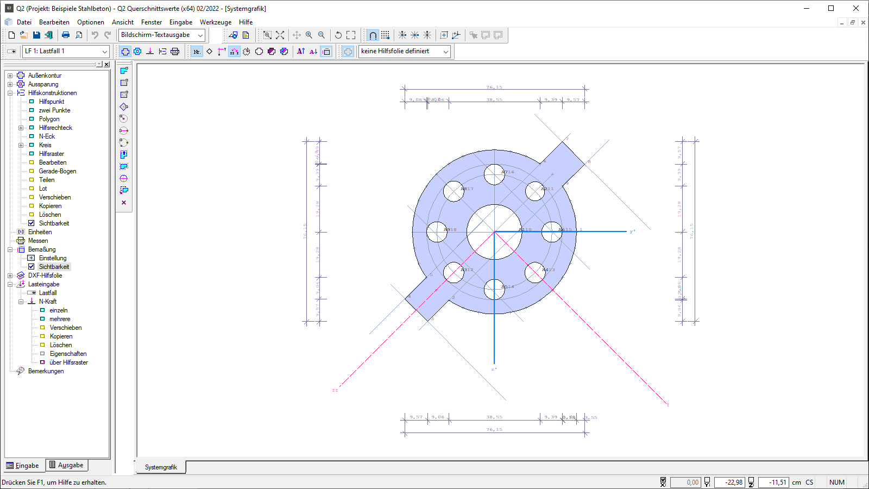Image resolution: width=869 pixels, height=489 pixels.
Task: Select the pan view tool
Action: [297, 35]
